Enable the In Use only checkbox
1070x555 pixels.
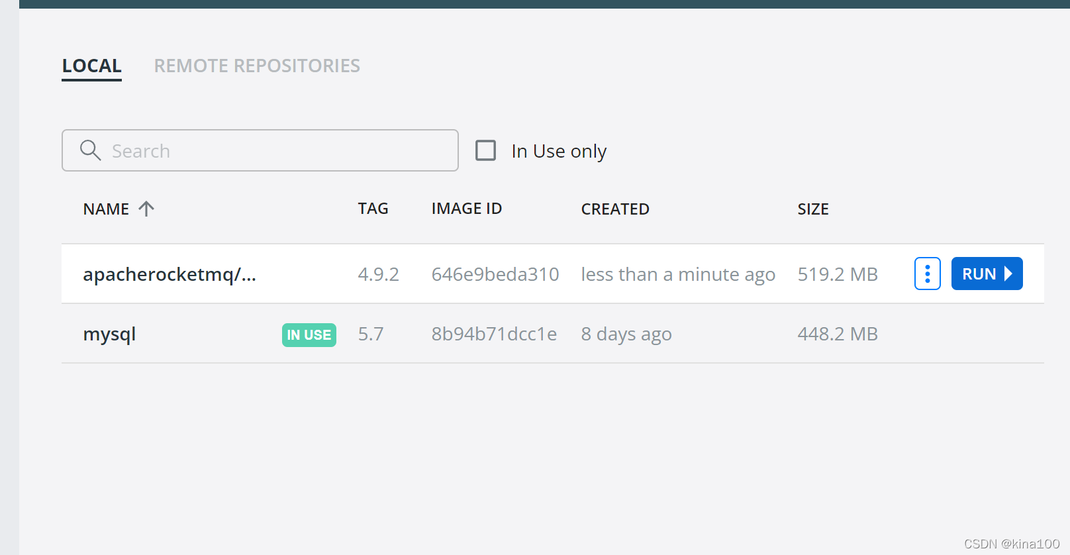[x=485, y=150]
